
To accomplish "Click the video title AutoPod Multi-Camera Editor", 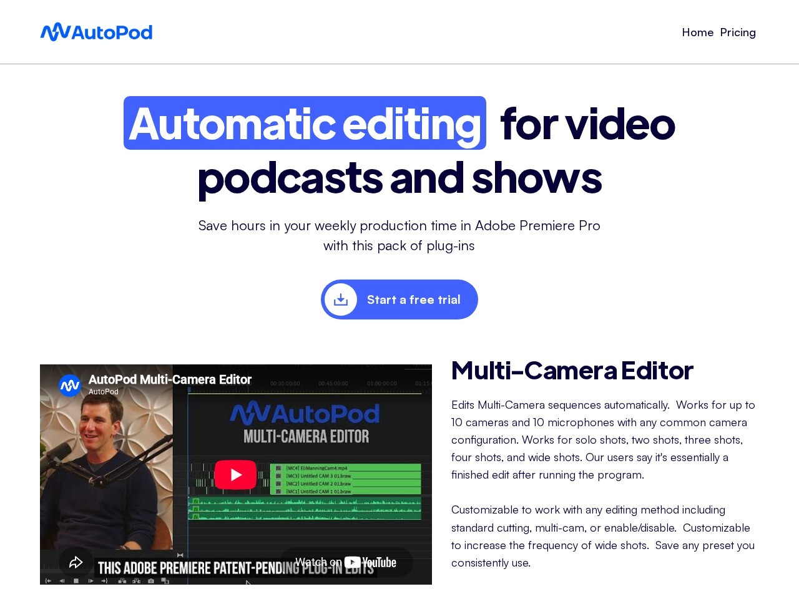I will tap(170, 379).
